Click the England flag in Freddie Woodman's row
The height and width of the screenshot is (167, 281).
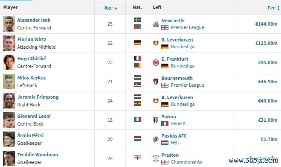137,158
